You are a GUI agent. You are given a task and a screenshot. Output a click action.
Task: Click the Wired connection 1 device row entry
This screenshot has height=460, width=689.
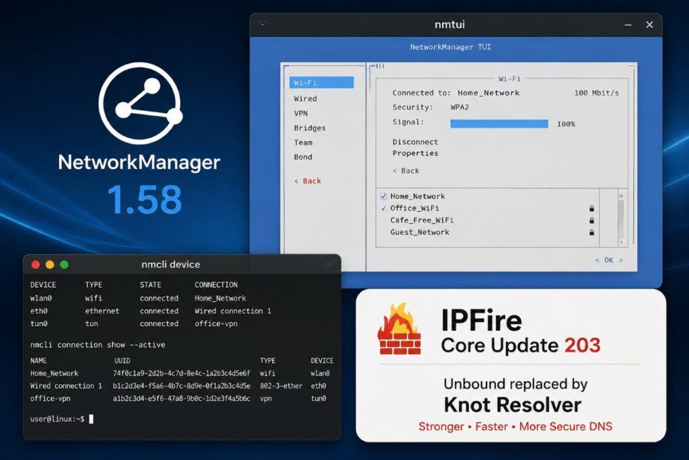233,311
